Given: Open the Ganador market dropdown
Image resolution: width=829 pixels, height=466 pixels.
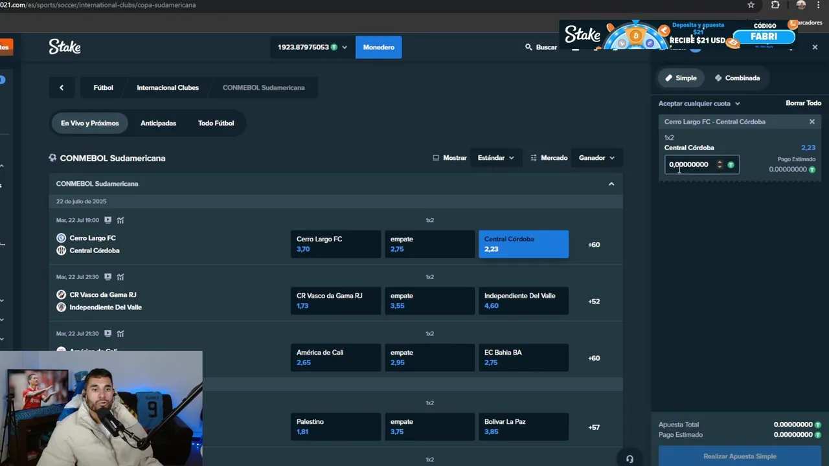Looking at the screenshot, I should click(596, 158).
